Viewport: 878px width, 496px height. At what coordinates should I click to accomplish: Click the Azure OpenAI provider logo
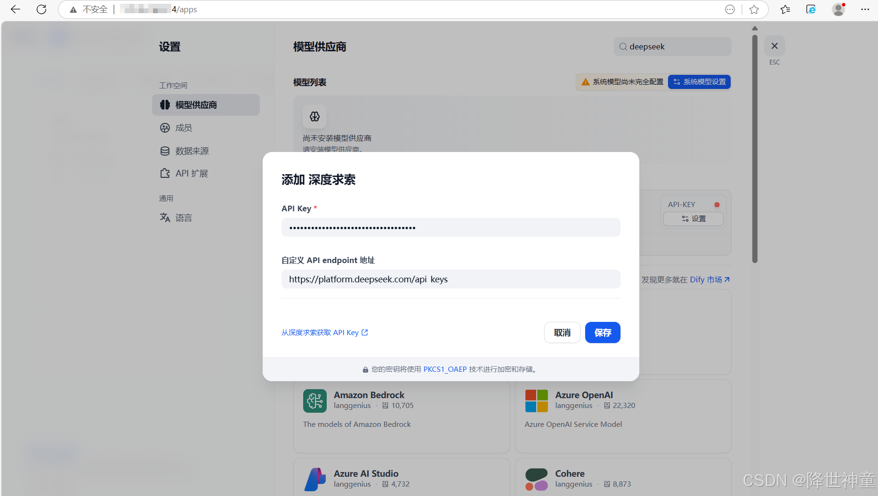[536, 401]
